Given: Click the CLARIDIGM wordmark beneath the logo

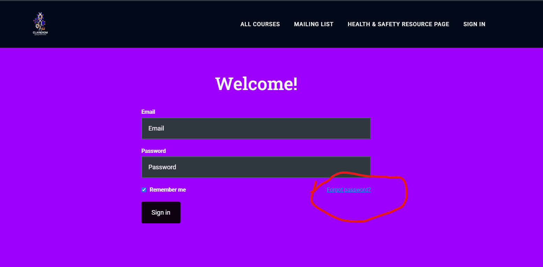Looking at the screenshot, I should [x=40, y=32].
